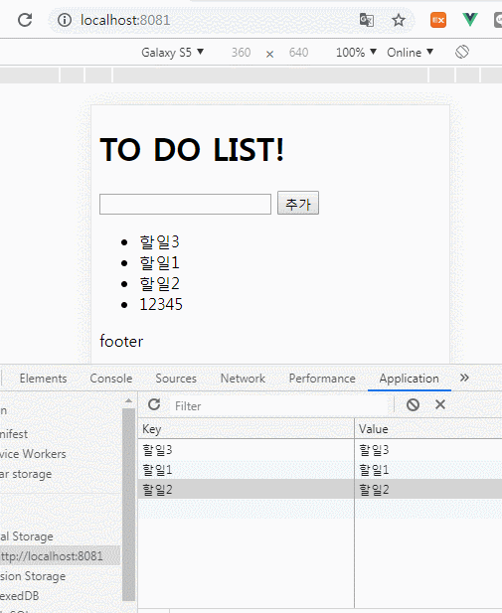
Task: Bookmark this page with the star icon
Action: click(x=399, y=20)
